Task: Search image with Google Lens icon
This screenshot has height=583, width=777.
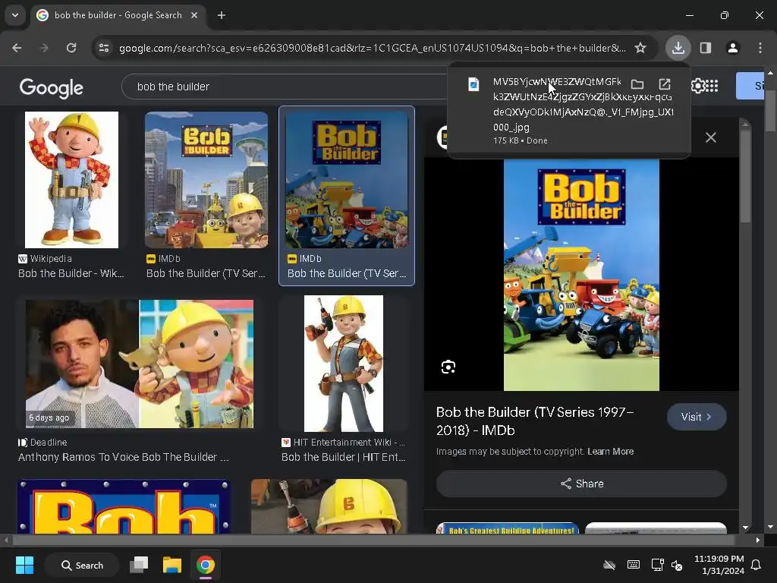Action: click(x=448, y=367)
